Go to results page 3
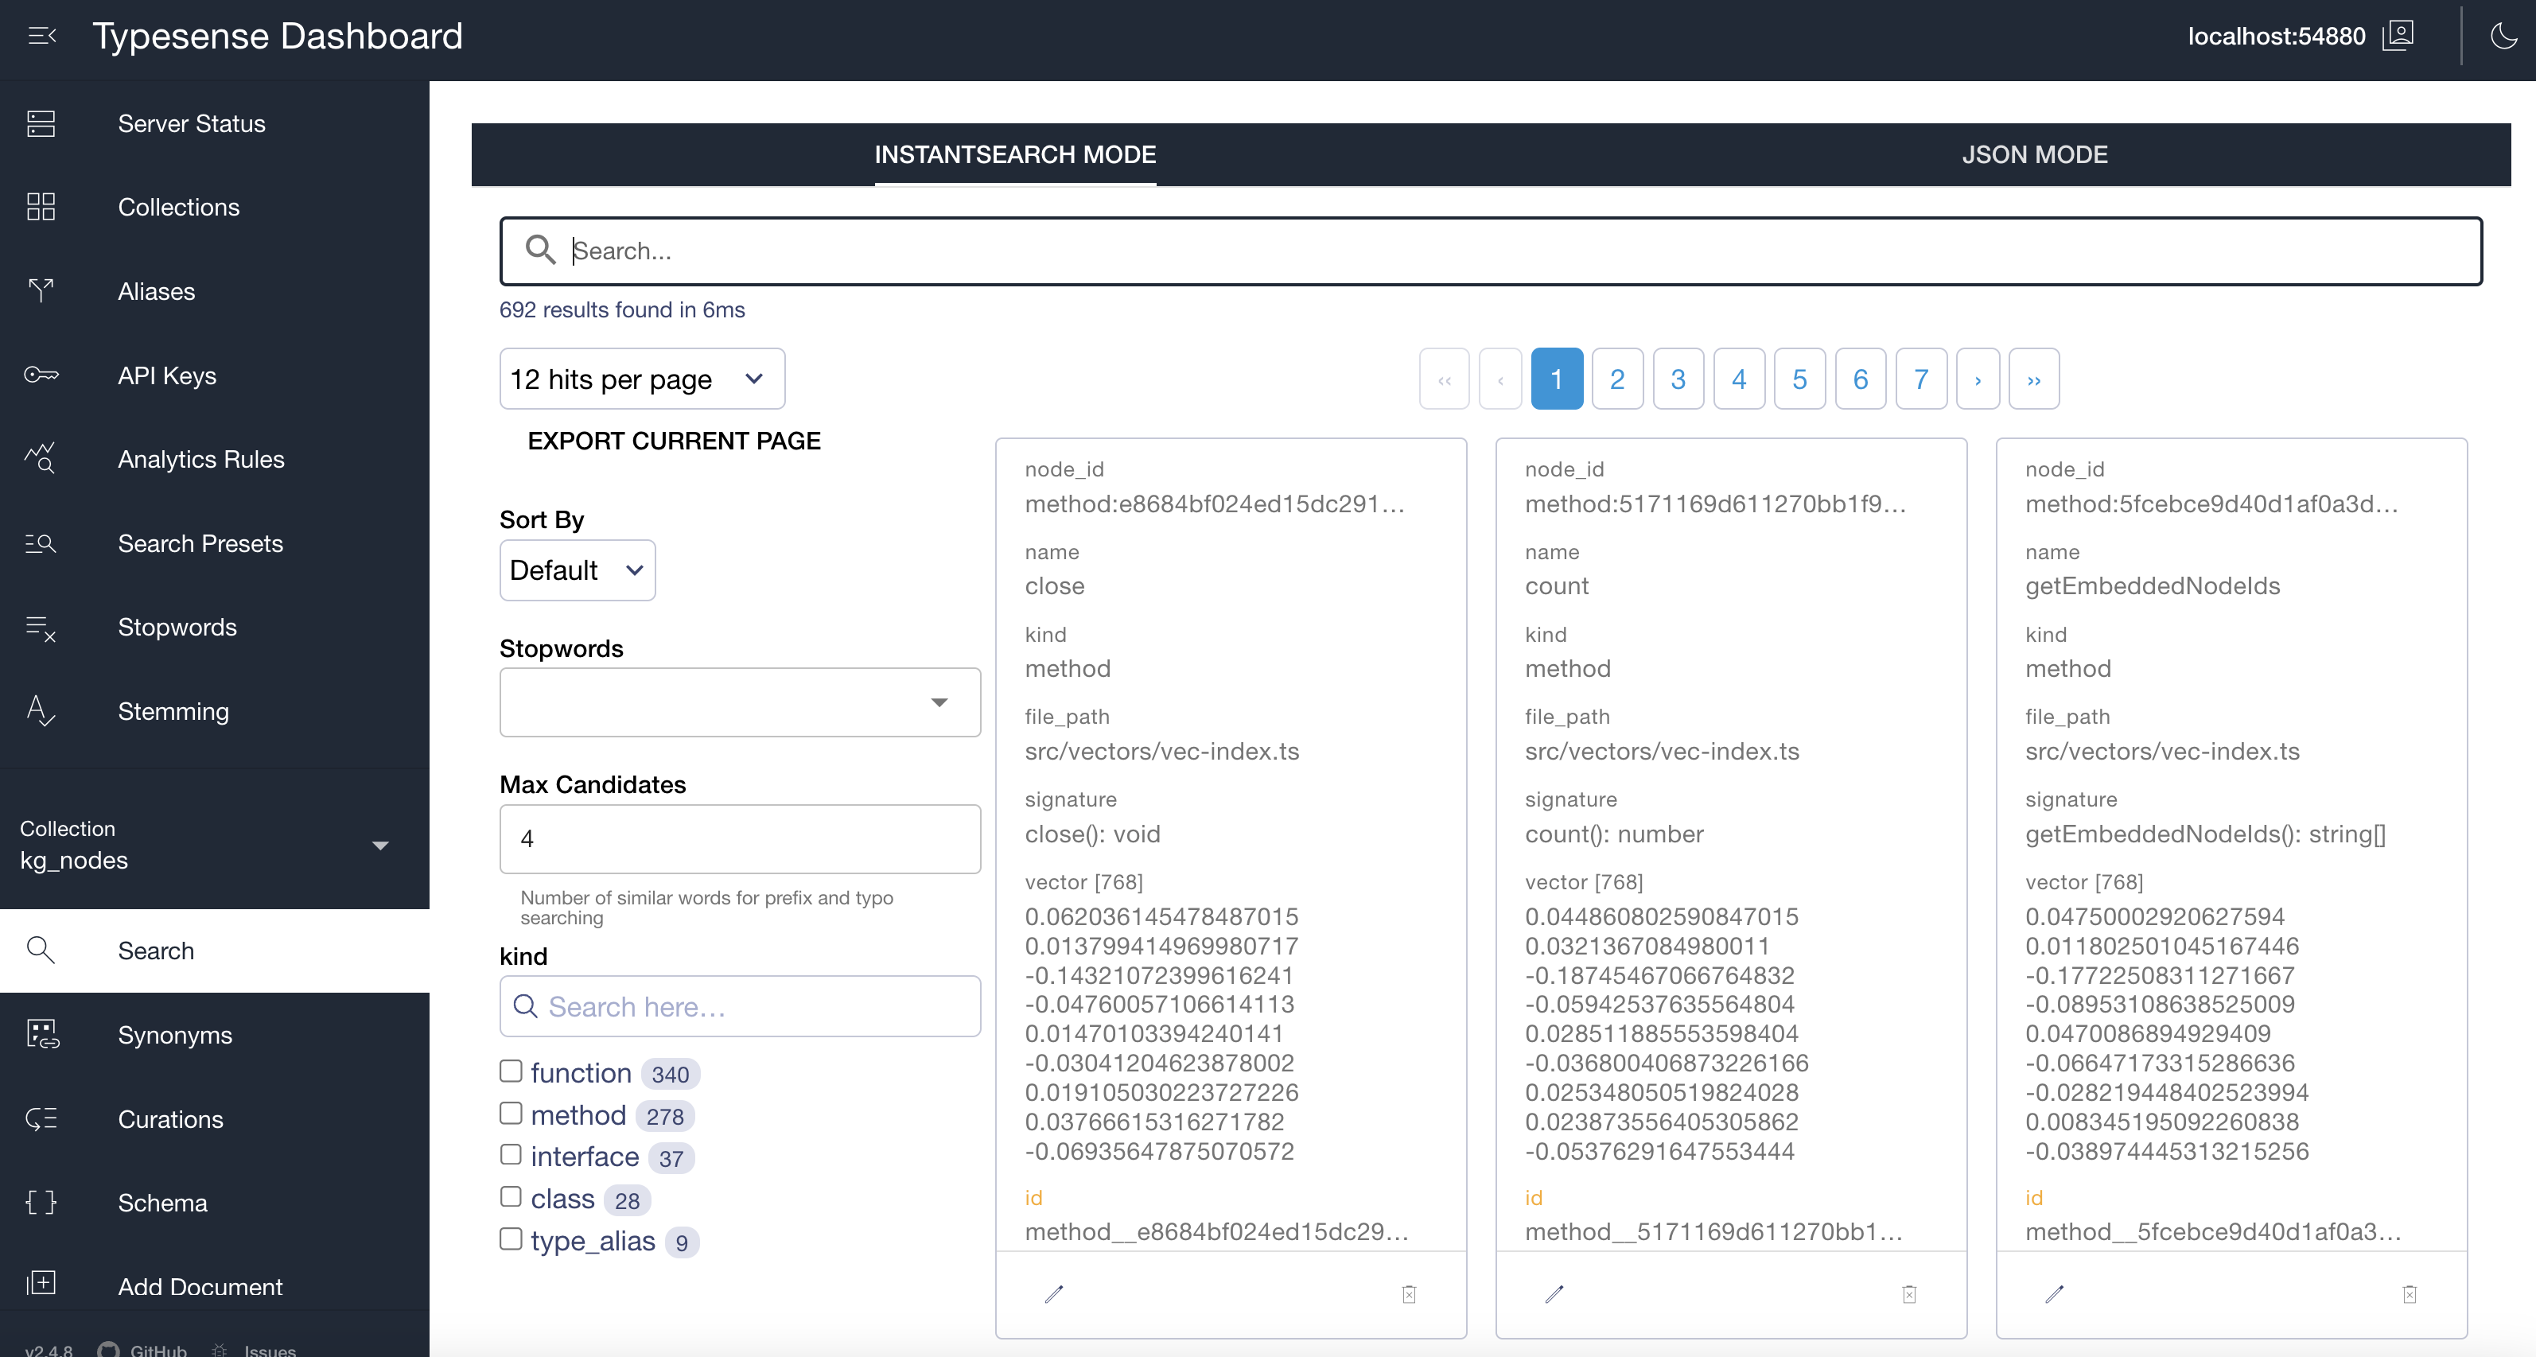 coord(1678,378)
